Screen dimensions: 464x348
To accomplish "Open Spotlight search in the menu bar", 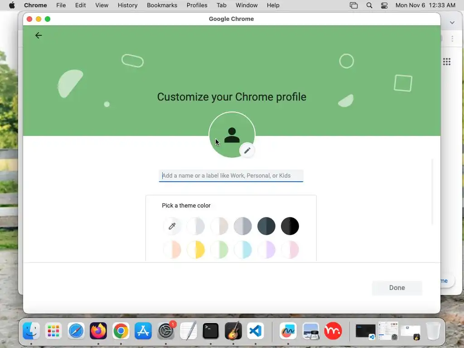I will click(x=369, y=5).
